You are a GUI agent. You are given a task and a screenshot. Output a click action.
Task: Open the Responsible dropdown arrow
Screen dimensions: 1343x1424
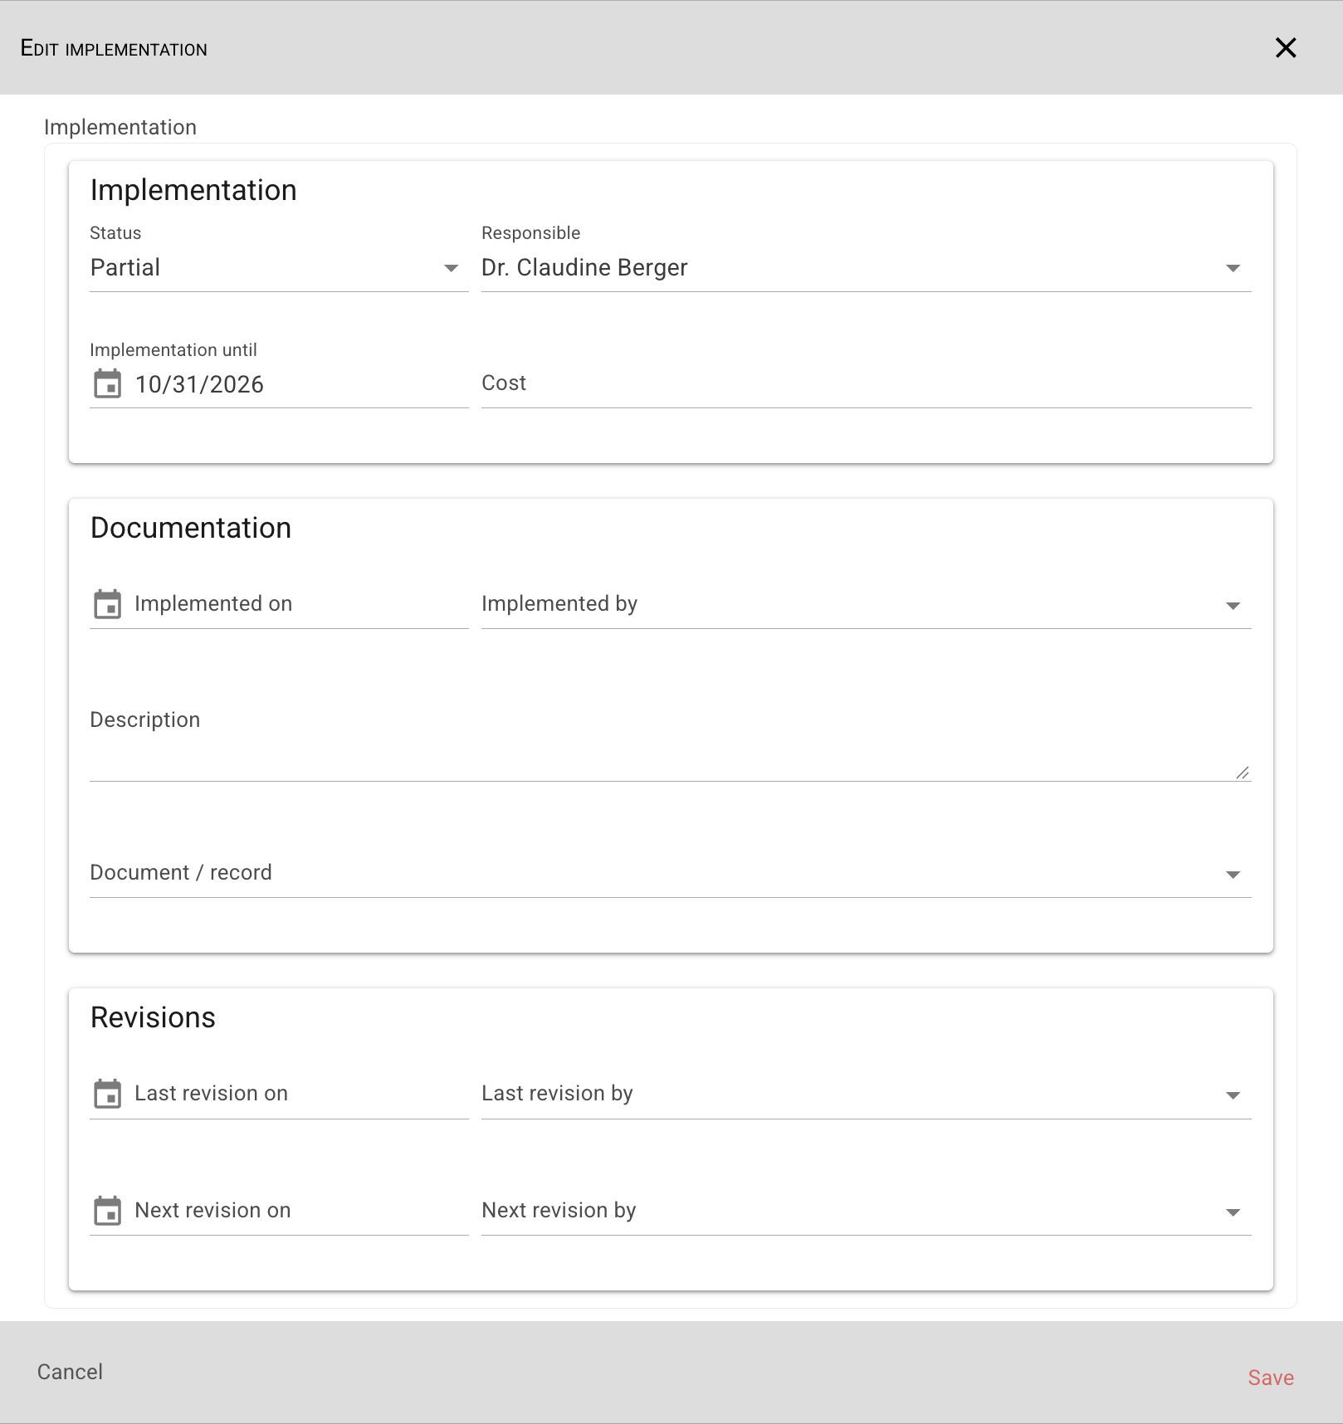[x=1233, y=268]
